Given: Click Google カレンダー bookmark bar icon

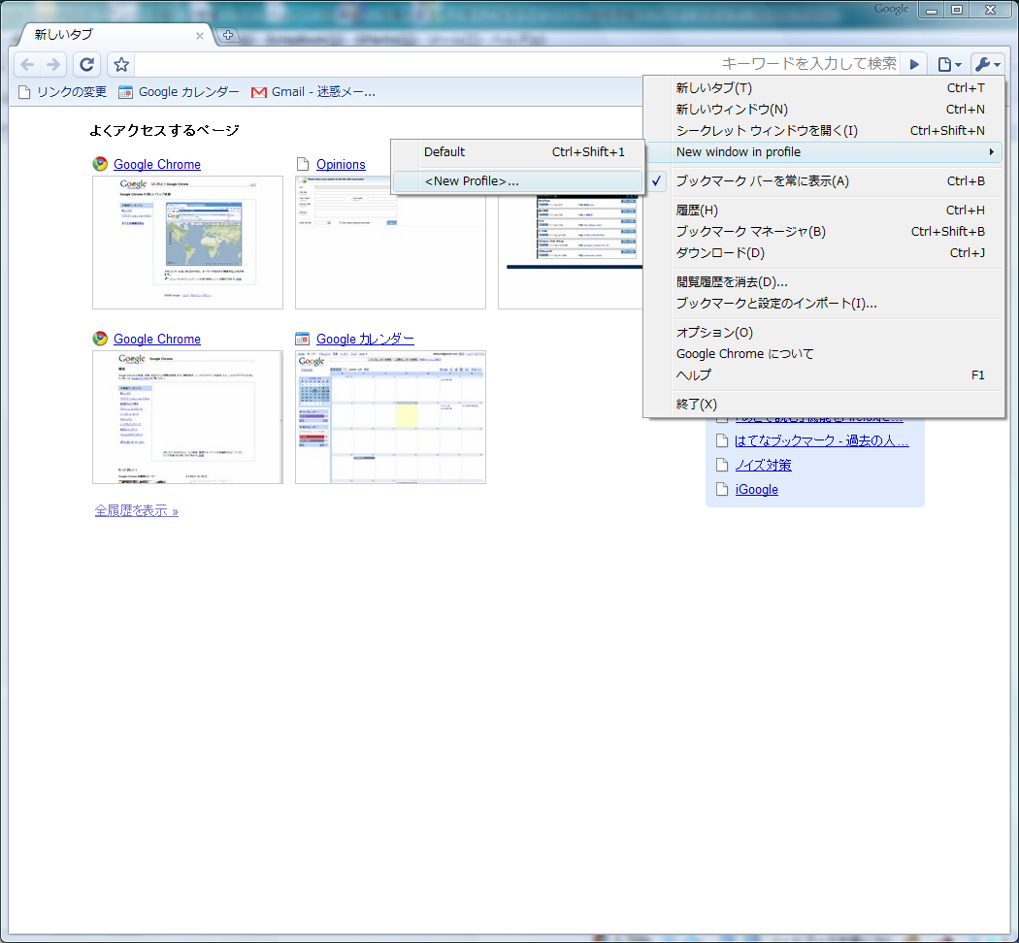Looking at the screenshot, I should click(125, 92).
